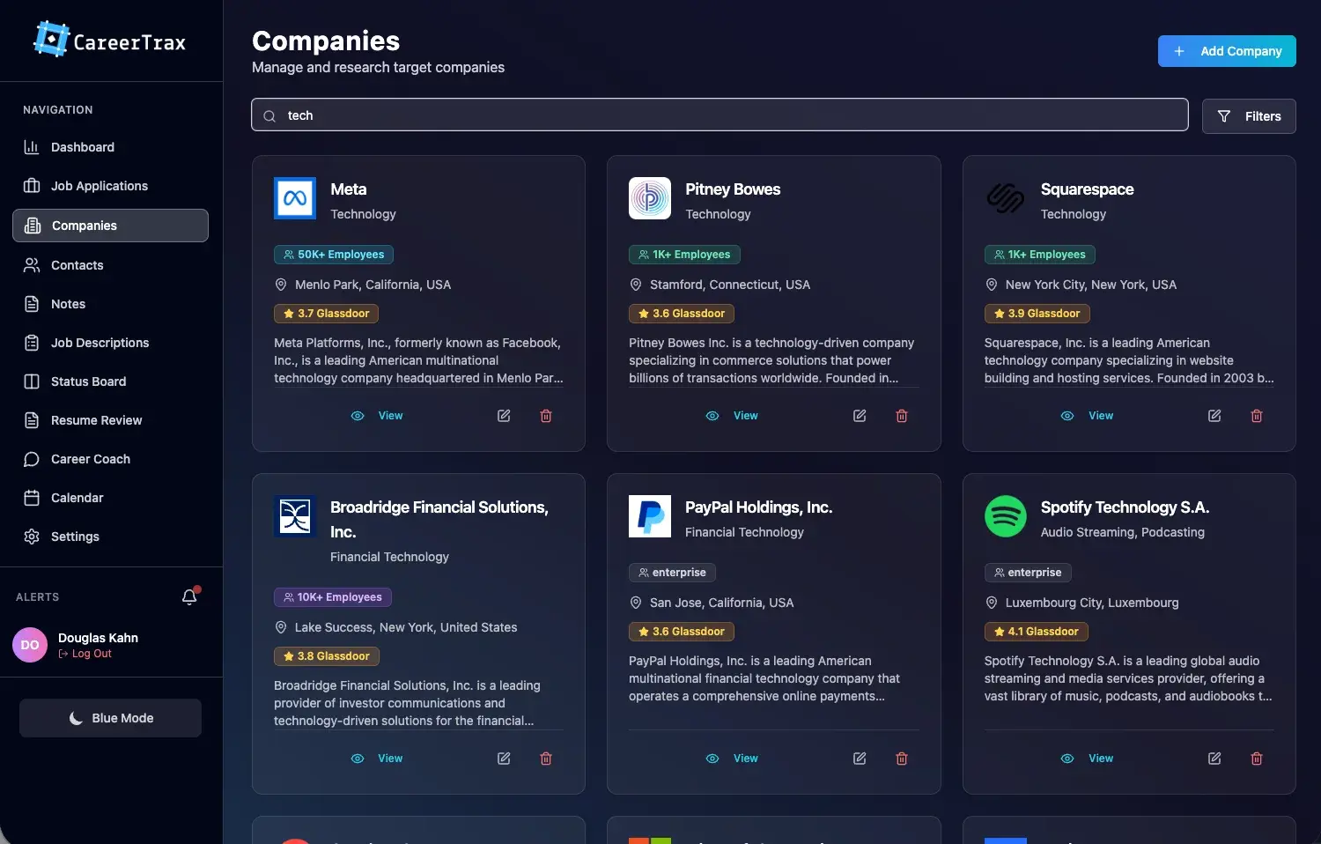Click trash icon on PayPal Holdings card
This screenshot has width=1321, height=844.
pos(901,759)
